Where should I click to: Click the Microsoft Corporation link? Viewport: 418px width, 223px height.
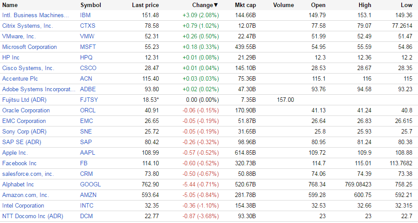[29, 47]
